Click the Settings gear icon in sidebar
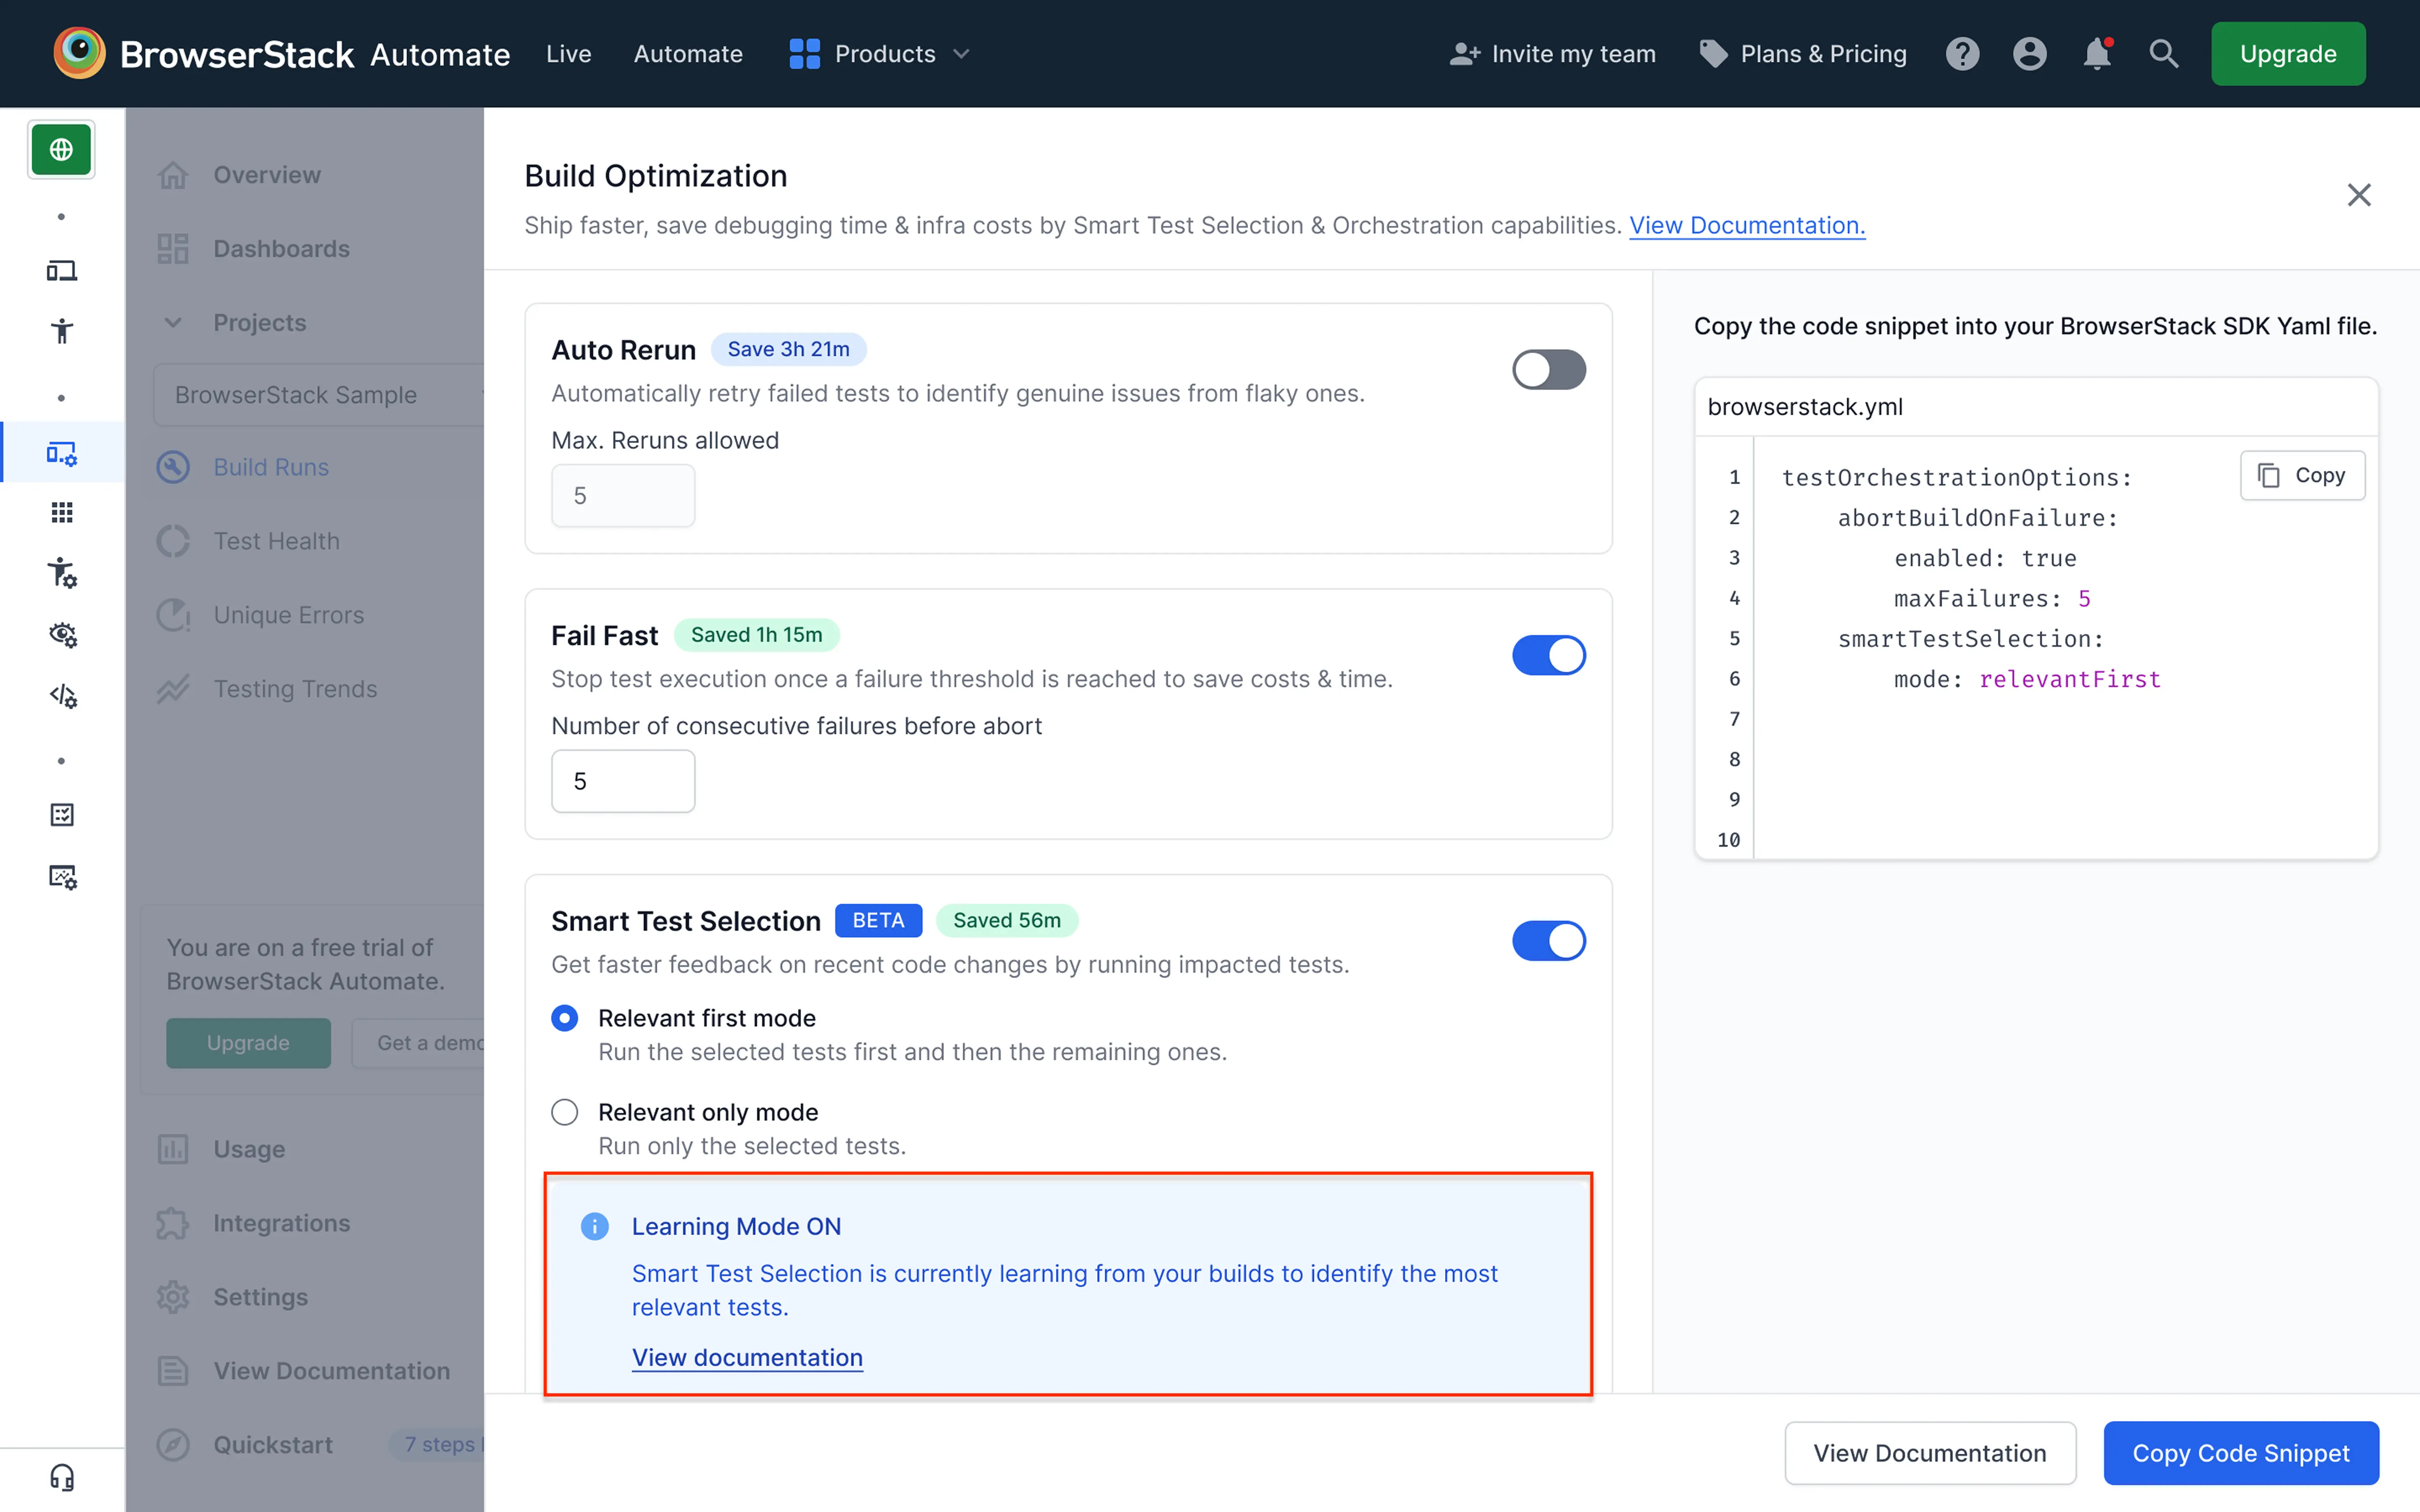The image size is (2420, 1512). [x=173, y=1297]
